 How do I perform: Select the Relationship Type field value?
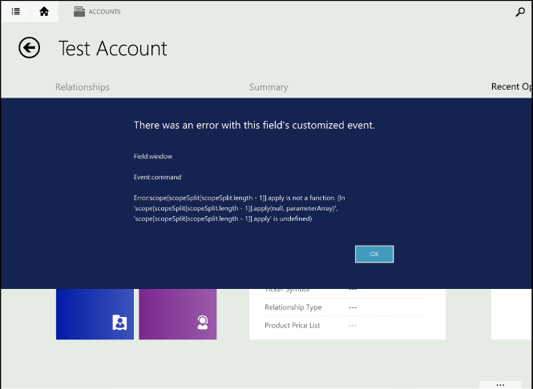coord(353,307)
